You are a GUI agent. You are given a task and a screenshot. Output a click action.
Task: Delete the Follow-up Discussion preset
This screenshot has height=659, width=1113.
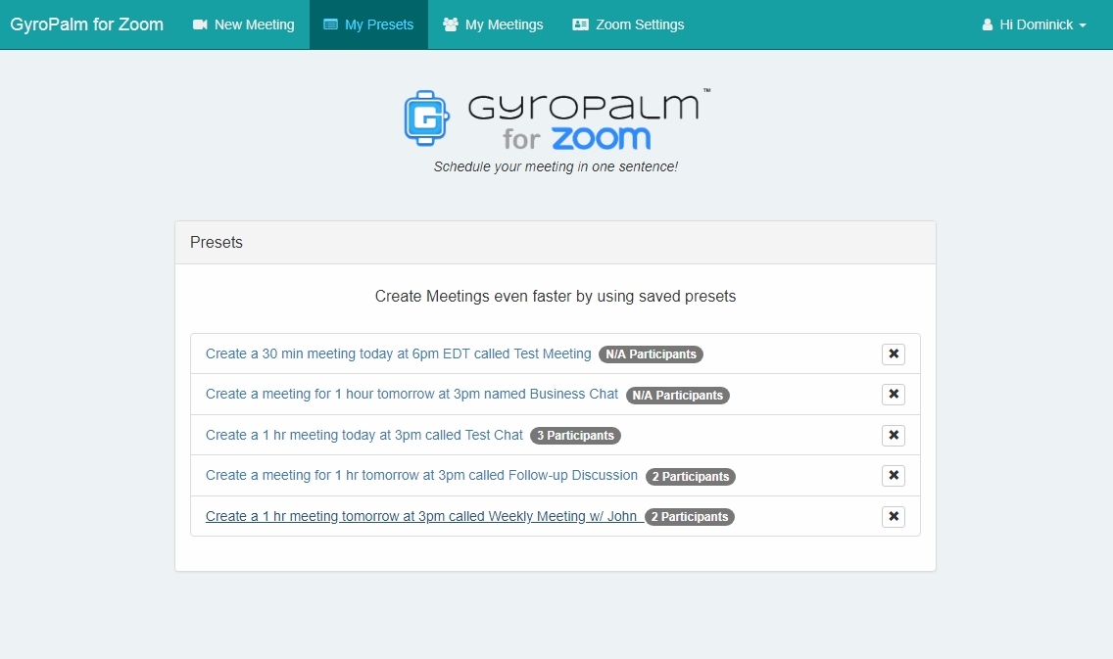[893, 476]
